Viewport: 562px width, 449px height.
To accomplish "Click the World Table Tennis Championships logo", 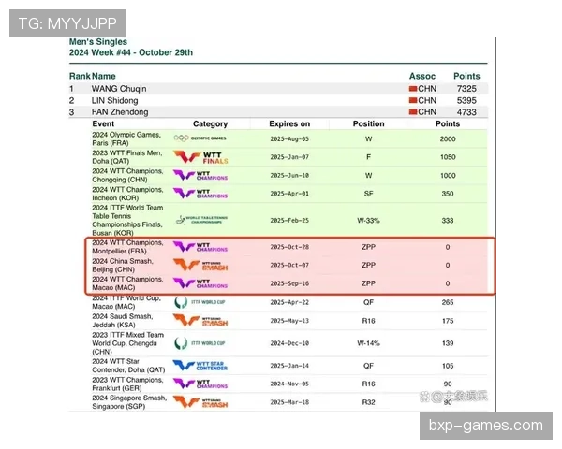I will (200, 221).
